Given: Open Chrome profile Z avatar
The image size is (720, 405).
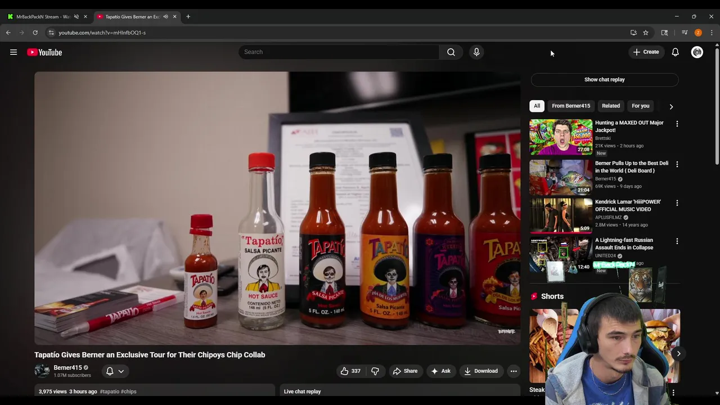Looking at the screenshot, I should pos(698,33).
